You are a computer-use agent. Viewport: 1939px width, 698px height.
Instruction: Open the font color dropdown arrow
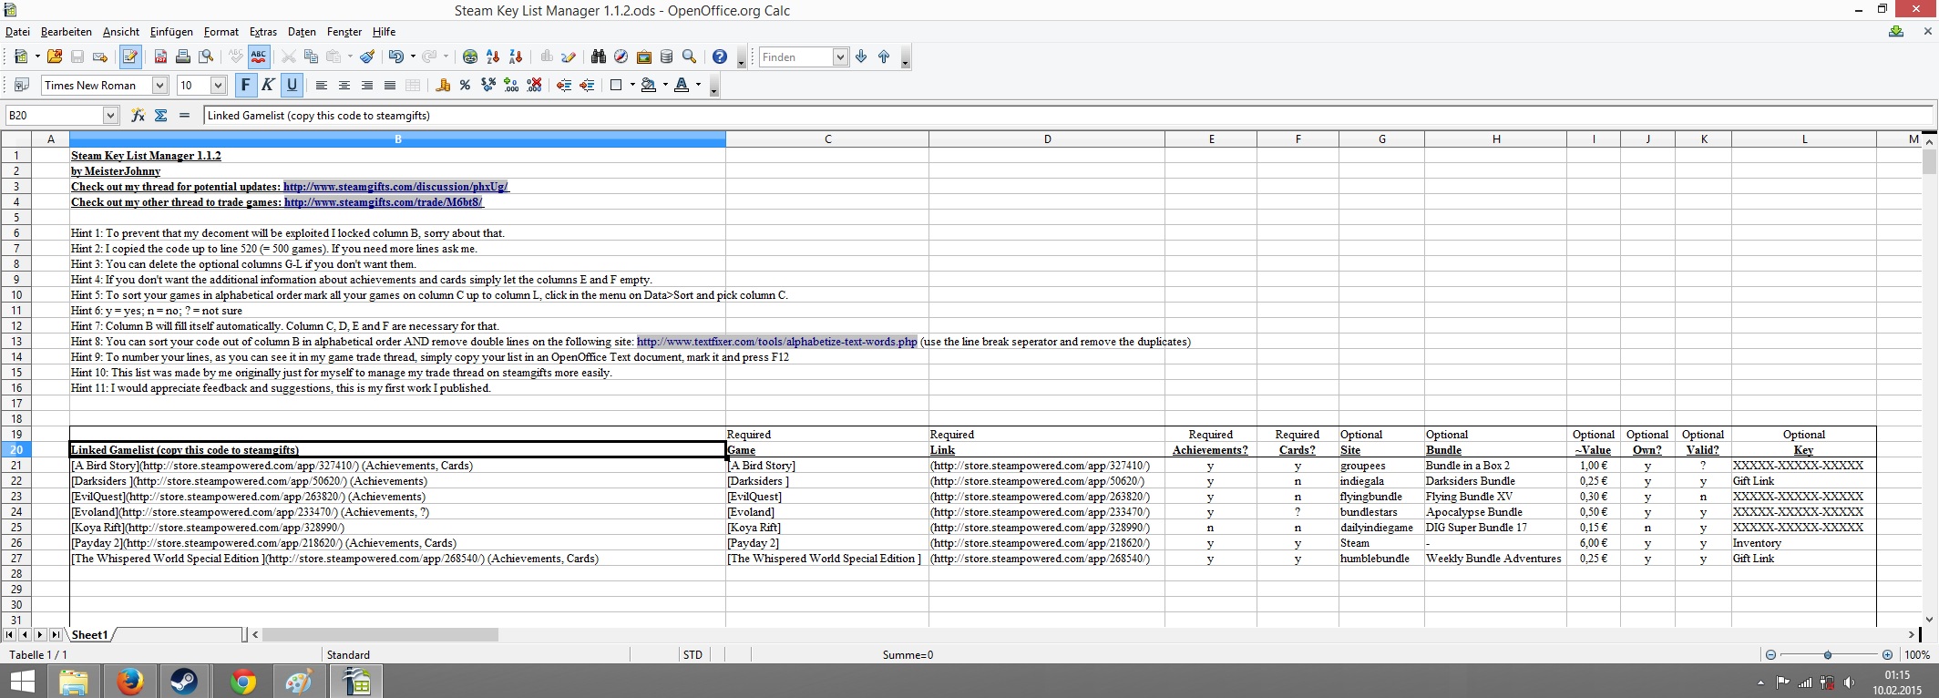point(698,85)
